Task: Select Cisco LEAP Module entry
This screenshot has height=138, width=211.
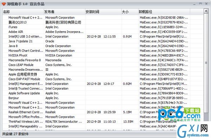Action: pos(21,65)
